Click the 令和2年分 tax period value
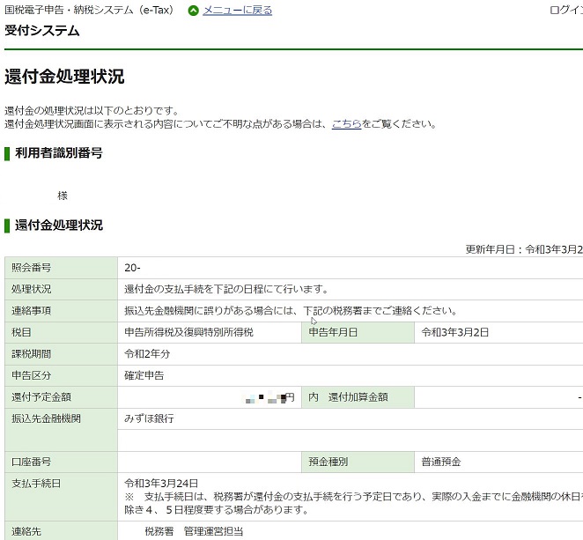Viewport: 583px width, 540px height. pyautogui.click(x=147, y=353)
